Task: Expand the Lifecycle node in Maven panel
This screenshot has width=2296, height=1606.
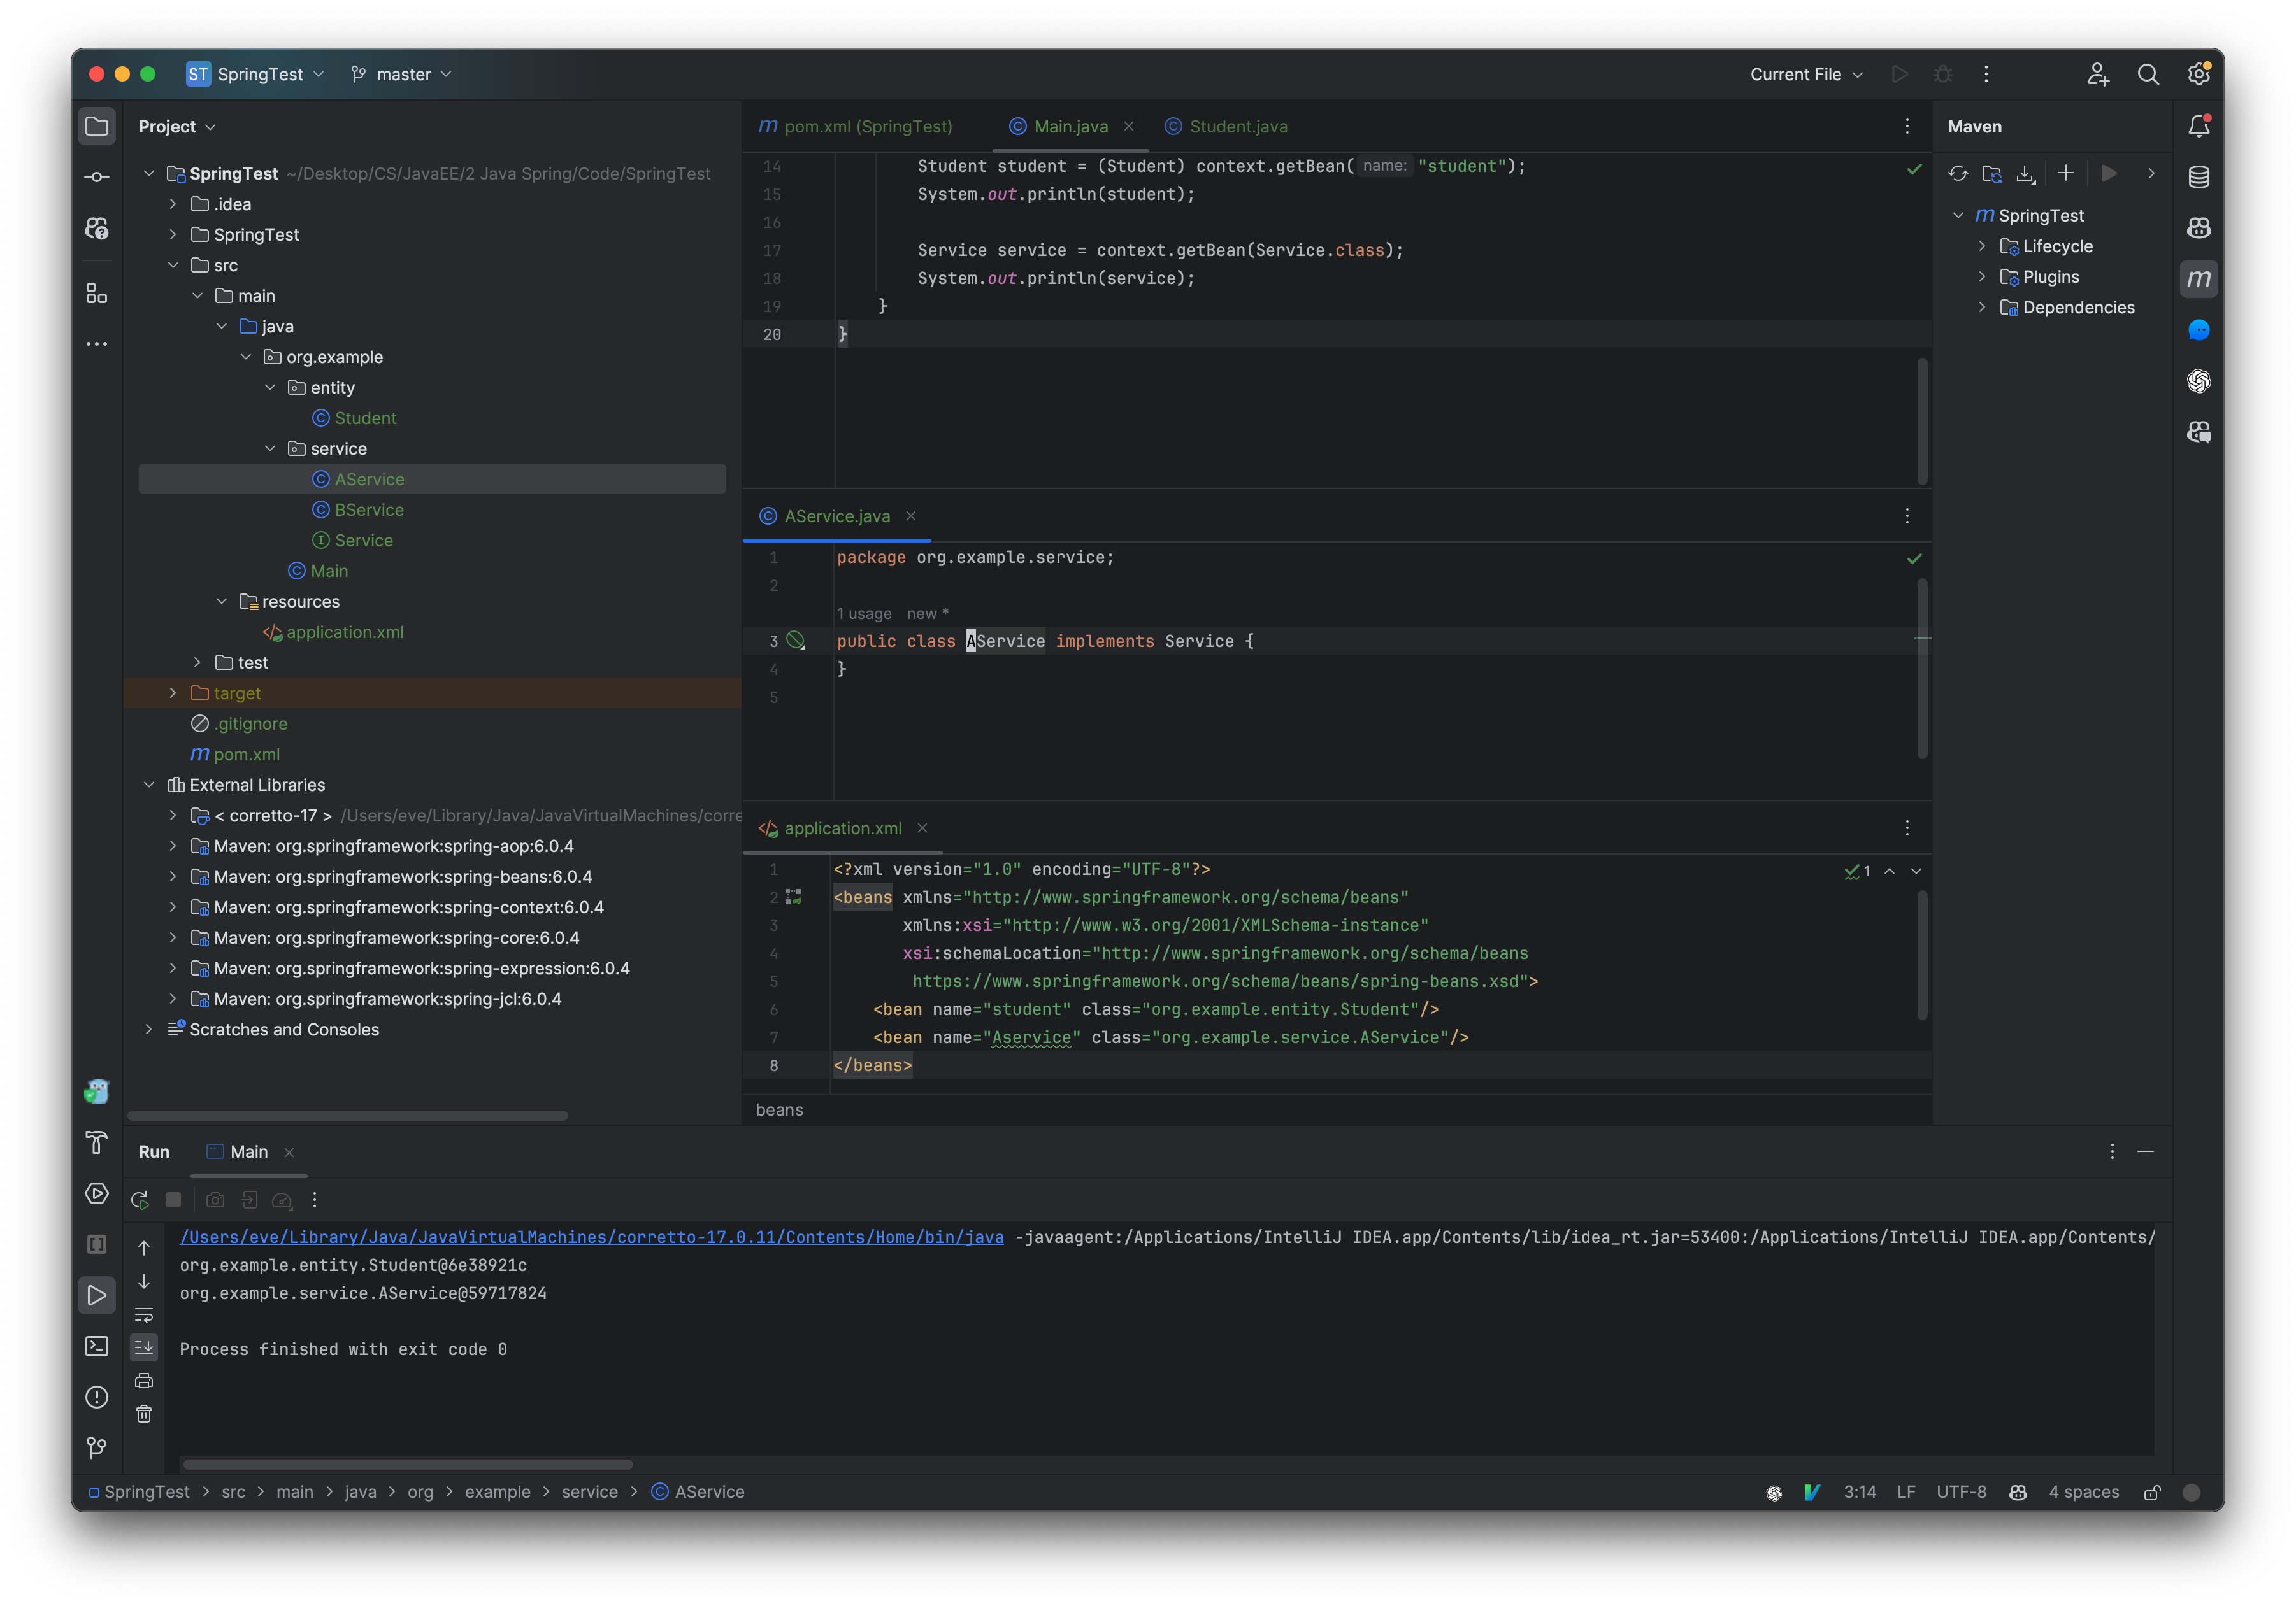Action: pos(1984,246)
